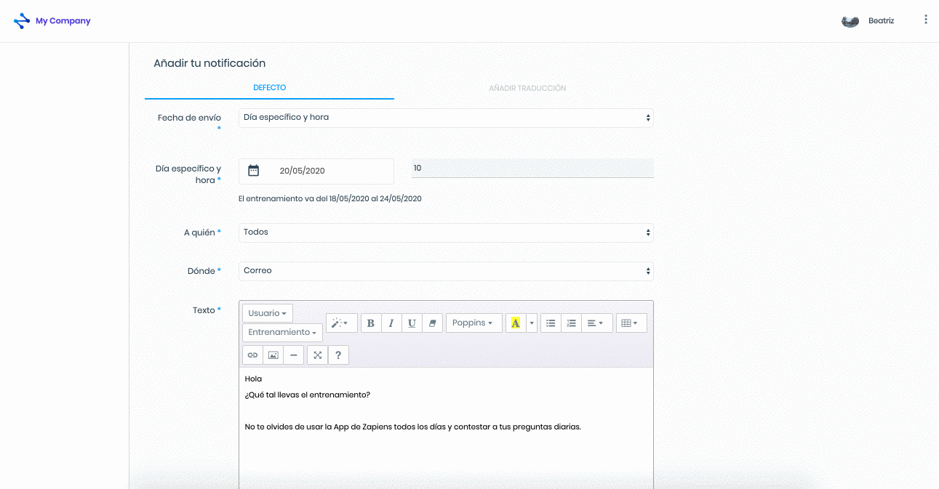
Task: Click the calendar icon beside date
Action: (254, 171)
